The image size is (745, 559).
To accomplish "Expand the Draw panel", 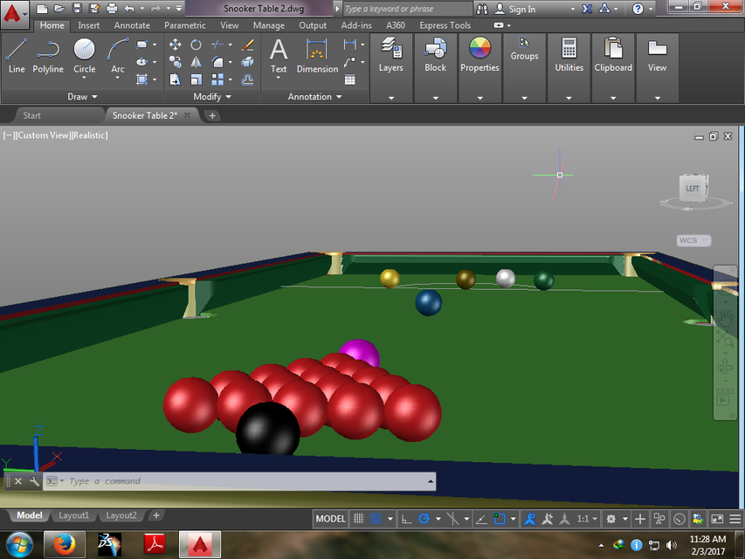I will [x=82, y=96].
